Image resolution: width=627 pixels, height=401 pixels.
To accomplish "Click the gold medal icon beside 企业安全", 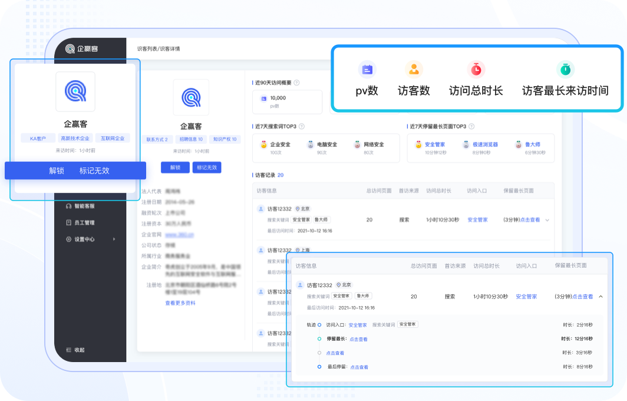I will pos(264,144).
